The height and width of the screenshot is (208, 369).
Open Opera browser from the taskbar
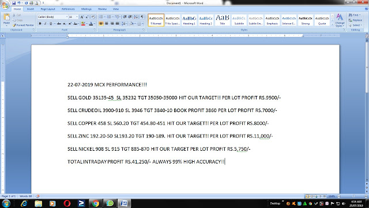pyautogui.click(x=67, y=203)
